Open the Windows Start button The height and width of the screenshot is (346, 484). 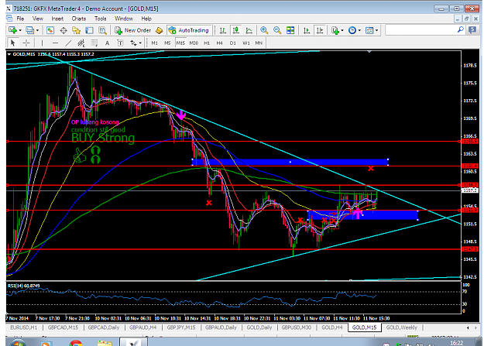point(18,343)
